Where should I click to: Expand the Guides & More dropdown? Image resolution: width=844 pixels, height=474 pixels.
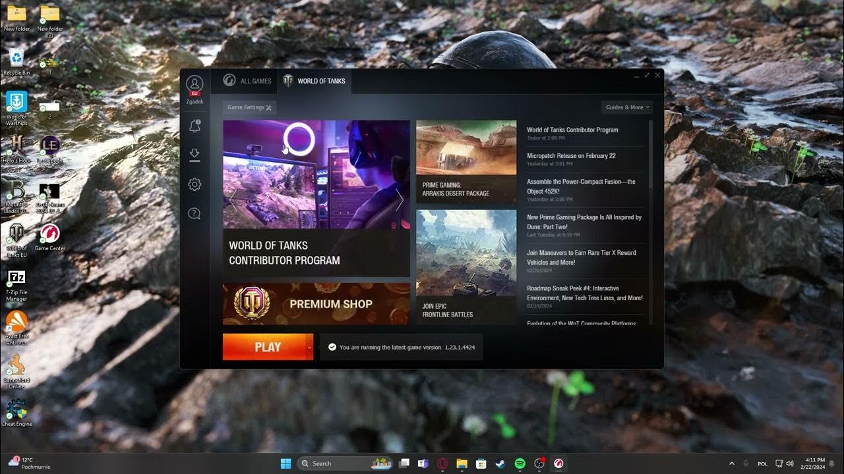(625, 107)
